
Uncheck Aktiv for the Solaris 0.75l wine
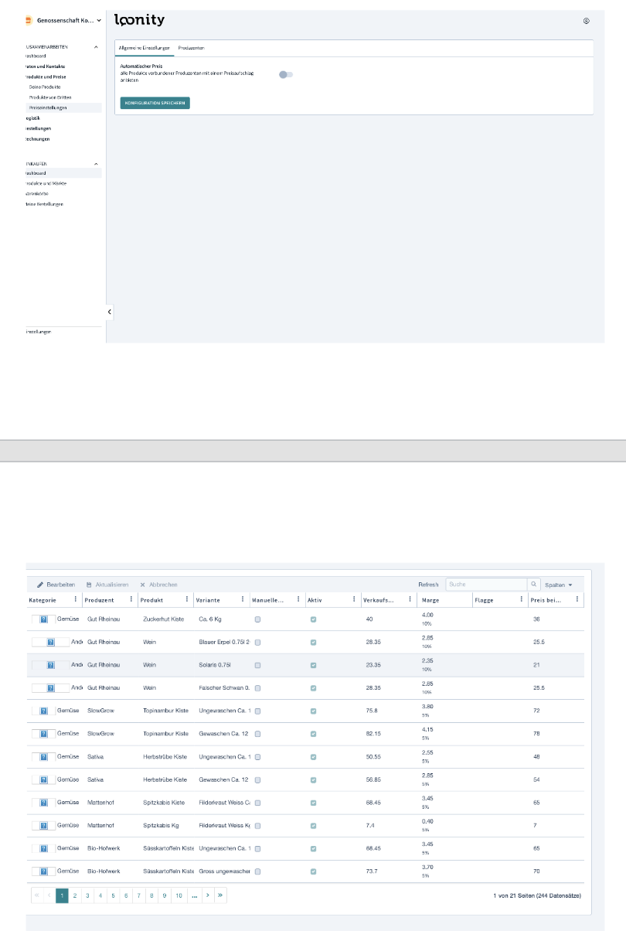313,665
